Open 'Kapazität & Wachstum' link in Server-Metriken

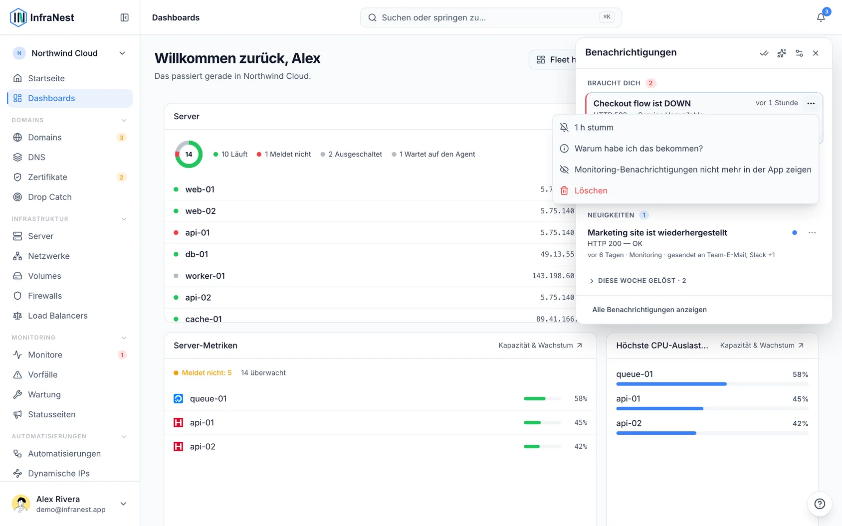[x=540, y=345]
